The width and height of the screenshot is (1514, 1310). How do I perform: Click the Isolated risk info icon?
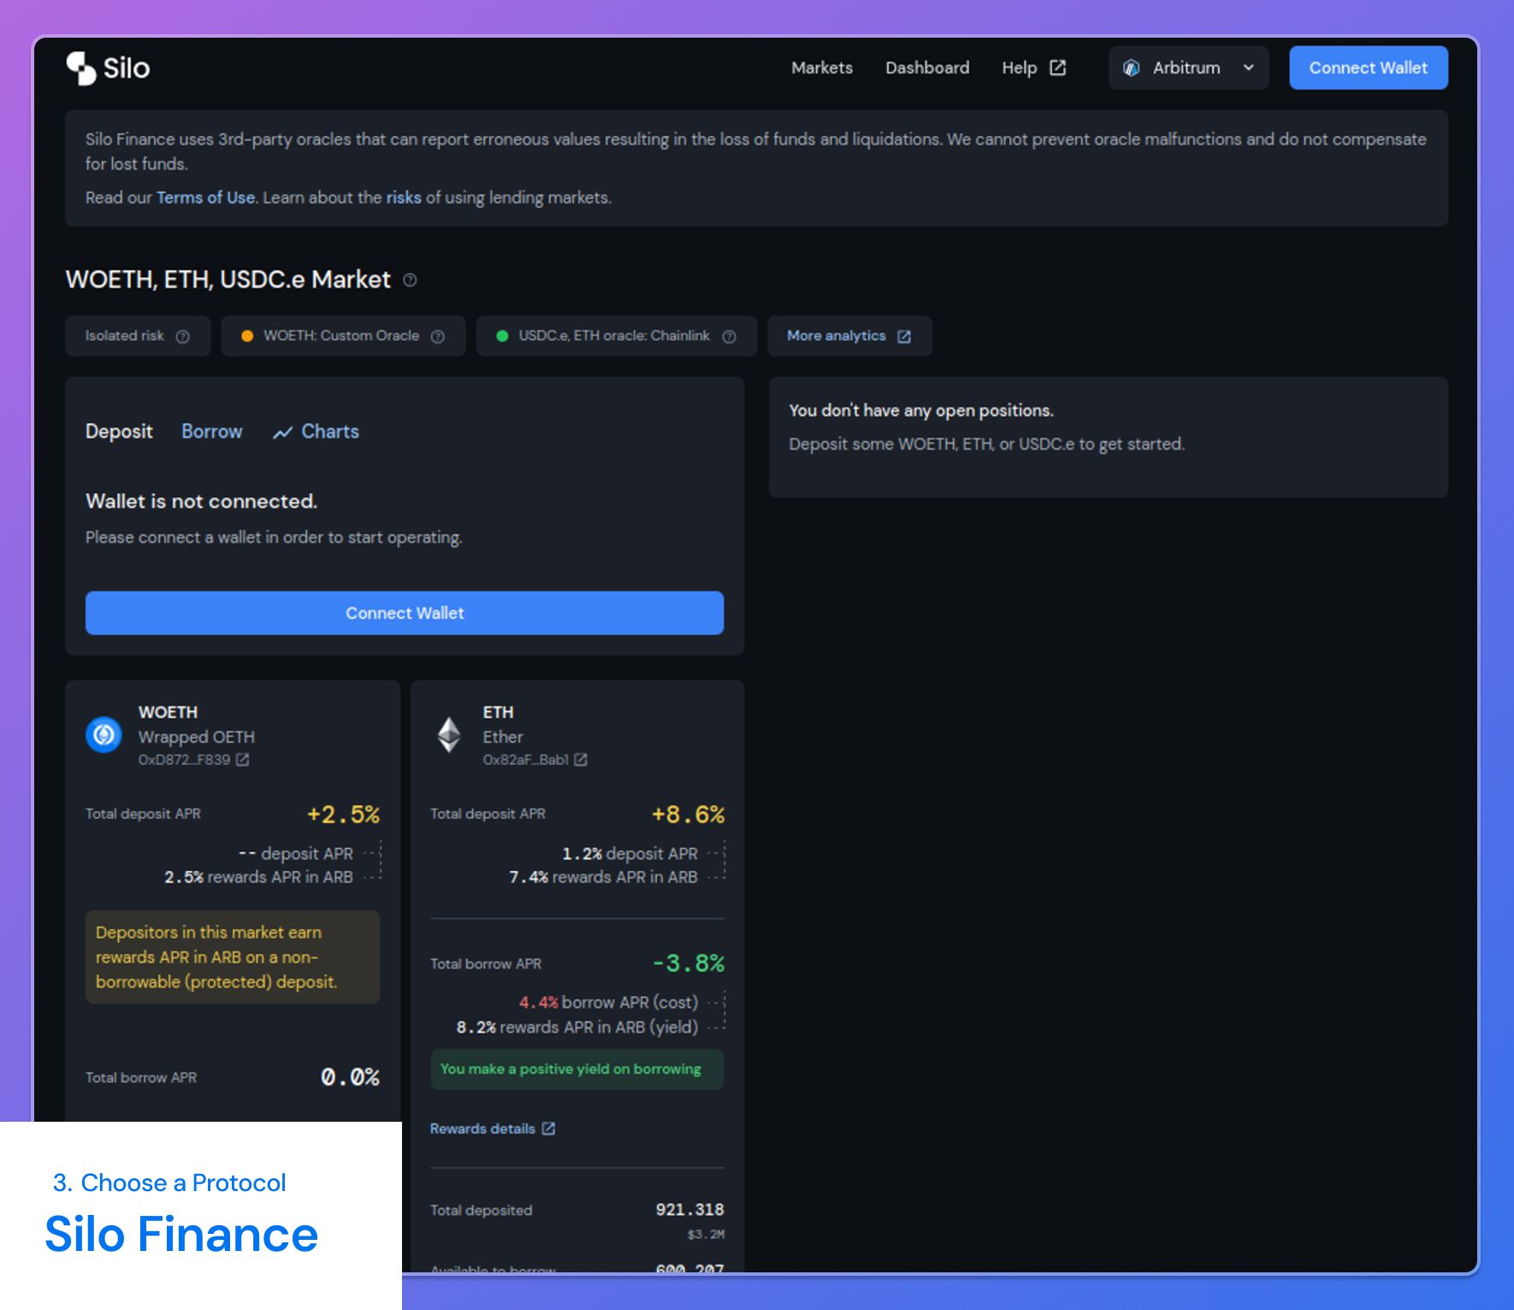(182, 336)
